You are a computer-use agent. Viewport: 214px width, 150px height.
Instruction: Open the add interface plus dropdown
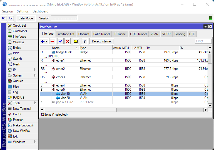44,41
